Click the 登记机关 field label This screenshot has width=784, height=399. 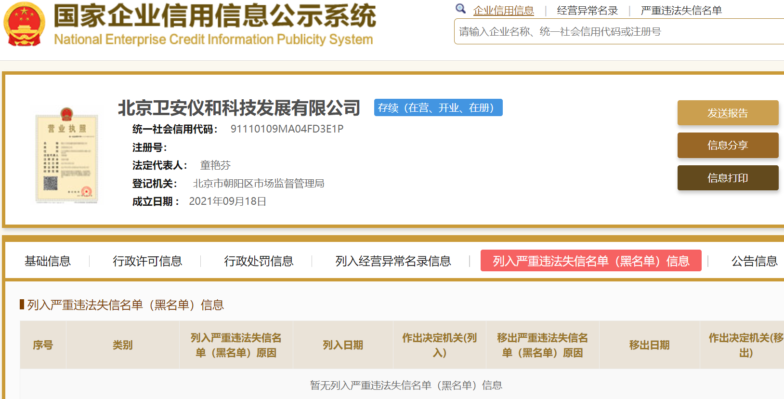pos(155,184)
